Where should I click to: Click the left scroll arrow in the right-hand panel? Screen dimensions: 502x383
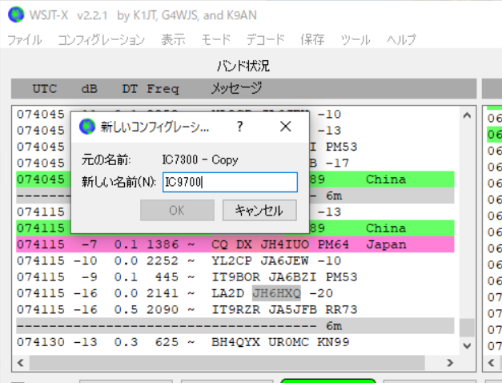coord(491,363)
